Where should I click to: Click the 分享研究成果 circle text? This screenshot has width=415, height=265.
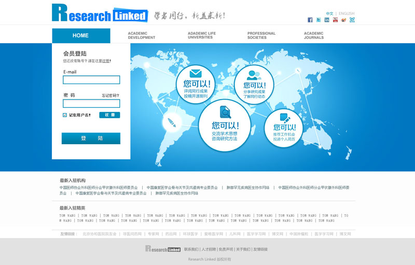254,92
